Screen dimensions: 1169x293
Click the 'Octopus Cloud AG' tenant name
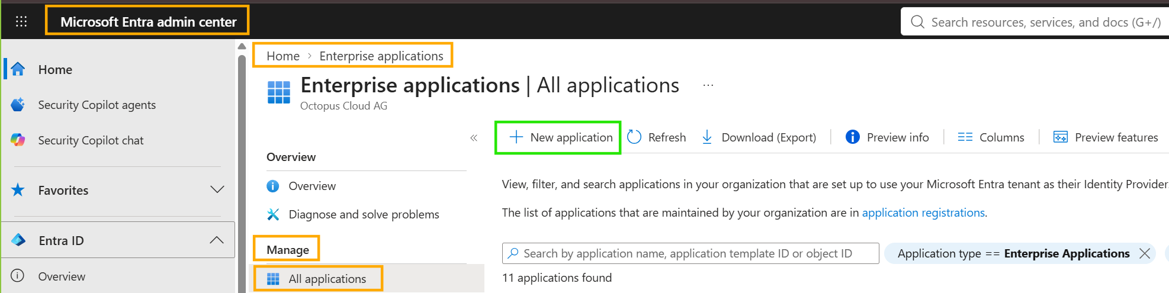343,105
